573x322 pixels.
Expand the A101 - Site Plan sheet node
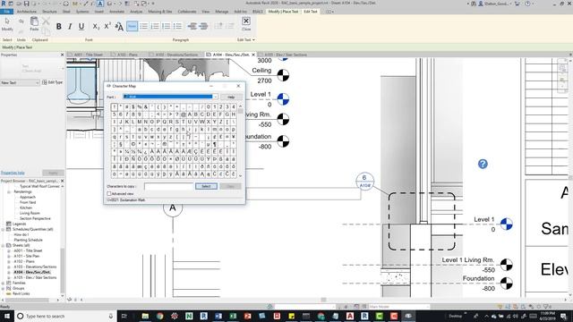9,257
